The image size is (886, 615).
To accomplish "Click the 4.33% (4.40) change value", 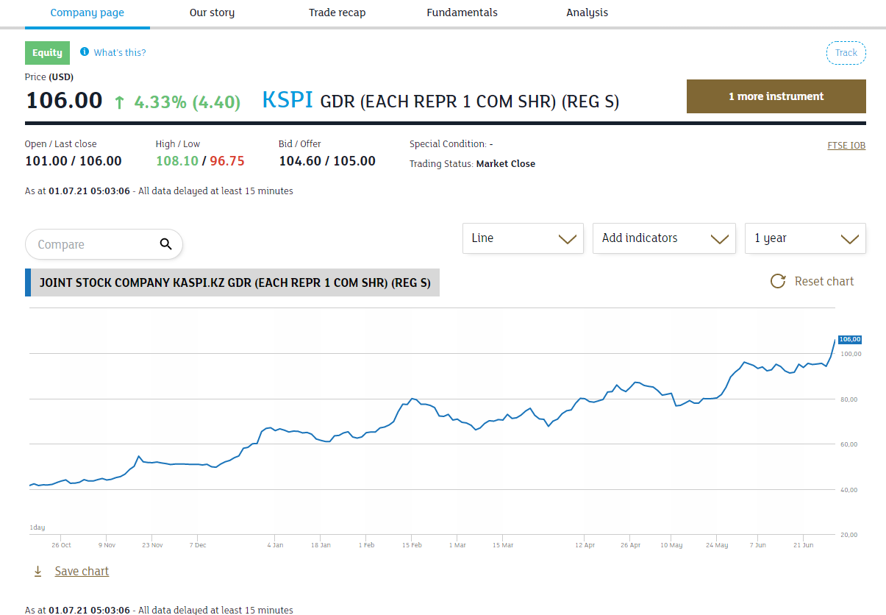I will pos(187,102).
